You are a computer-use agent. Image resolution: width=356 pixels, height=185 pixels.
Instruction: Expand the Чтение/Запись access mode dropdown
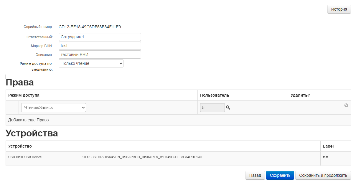(53, 108)
